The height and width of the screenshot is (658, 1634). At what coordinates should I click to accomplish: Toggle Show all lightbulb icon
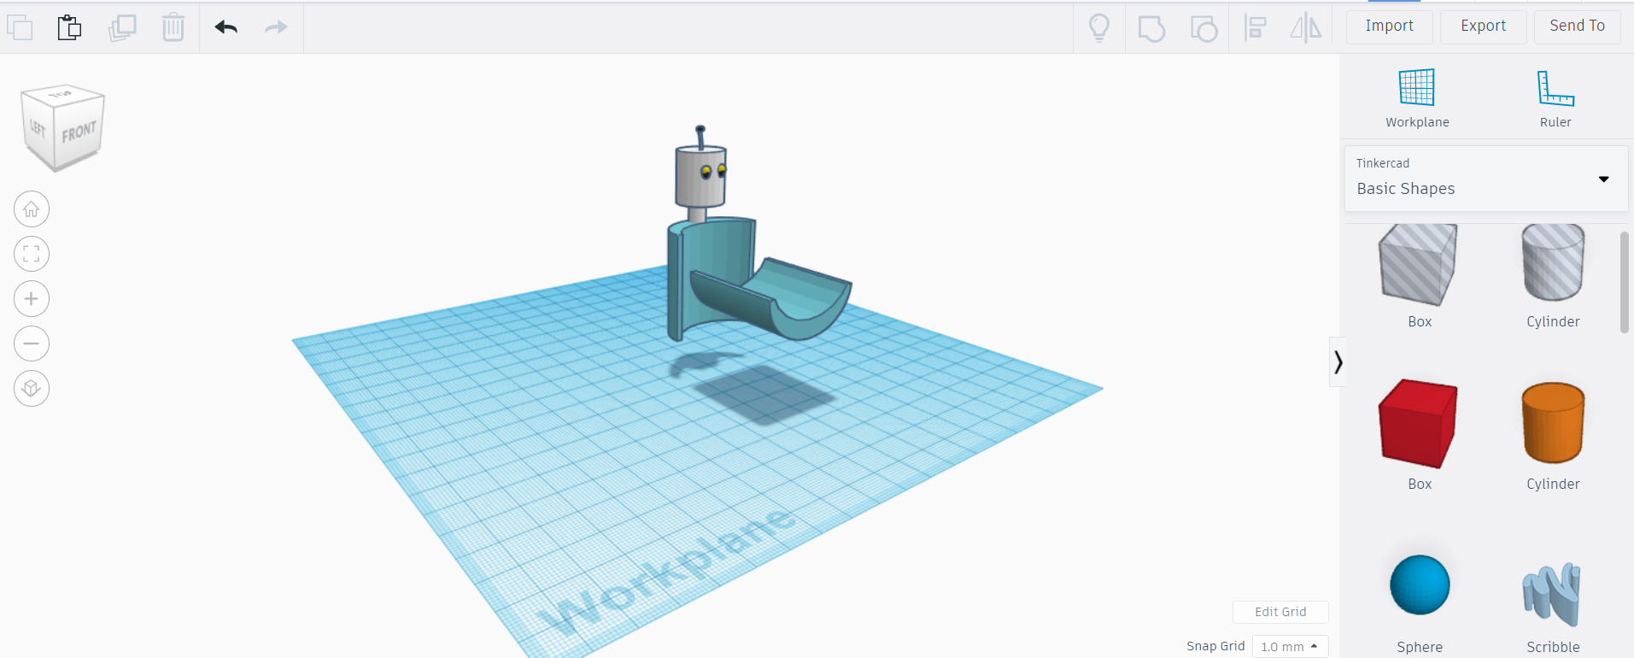coord(1099,27)
